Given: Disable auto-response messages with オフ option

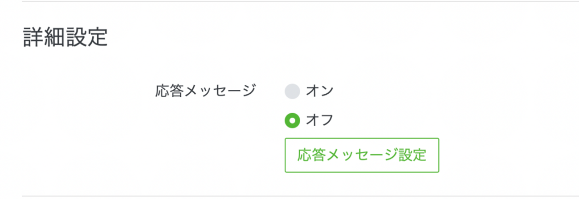Looking at the screenshot, I should click(x=292, y=120).
